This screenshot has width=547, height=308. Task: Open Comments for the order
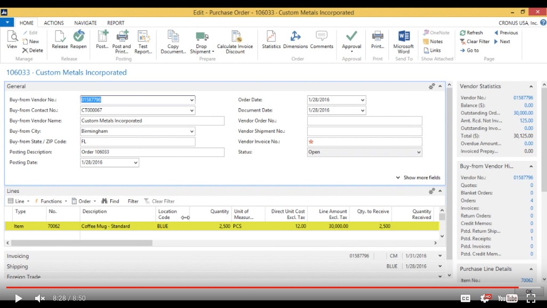pos(321,39)
